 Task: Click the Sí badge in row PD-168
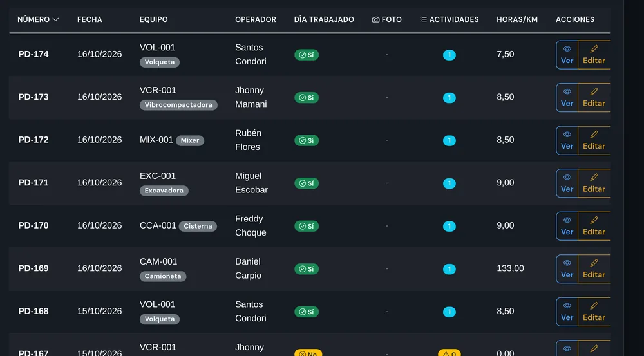(307, 312)
